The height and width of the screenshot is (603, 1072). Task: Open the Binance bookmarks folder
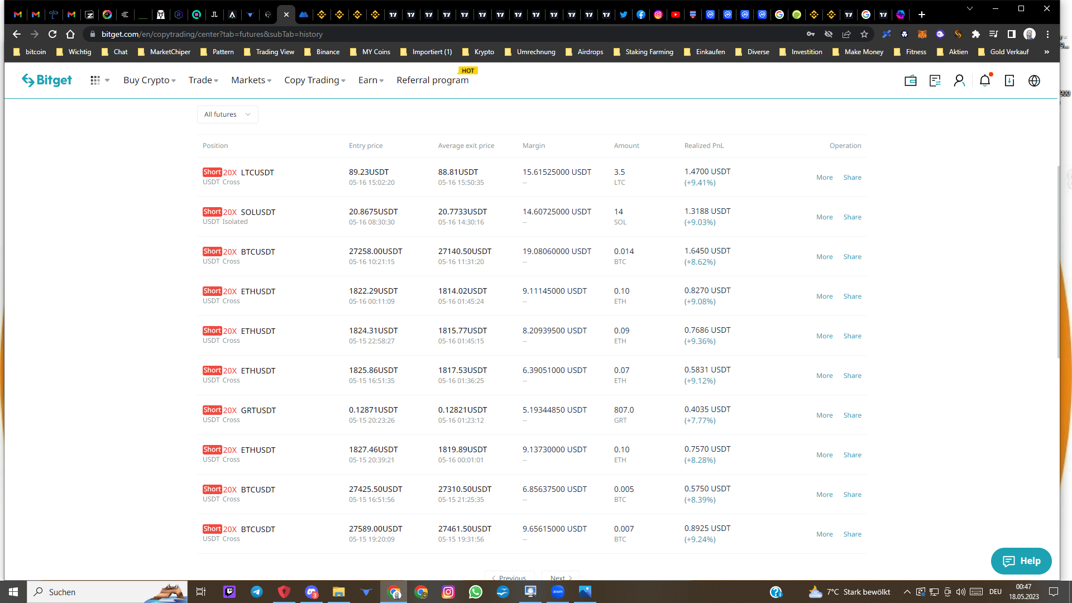pyautogui.click(x=322, y=52)
